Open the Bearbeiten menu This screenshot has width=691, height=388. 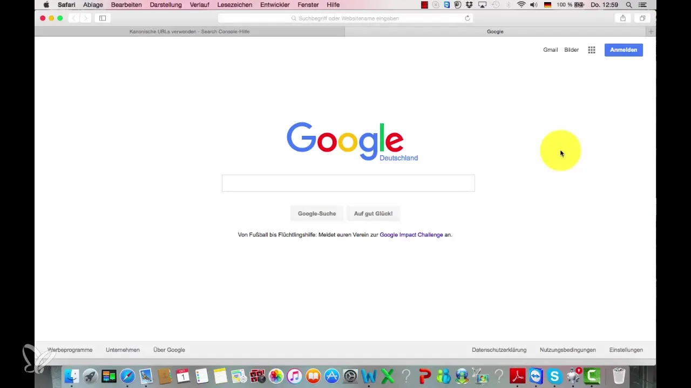(126, 5)
